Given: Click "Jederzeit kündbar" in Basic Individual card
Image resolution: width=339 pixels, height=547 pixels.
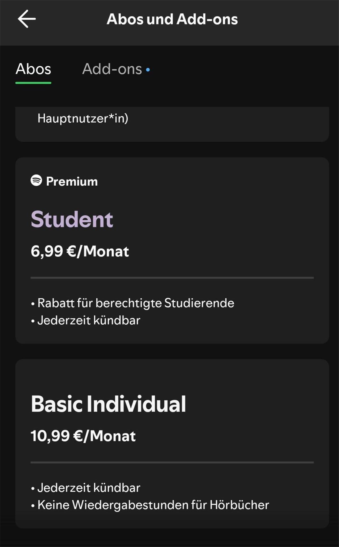Looking at the screenshot, I should 89,488.
